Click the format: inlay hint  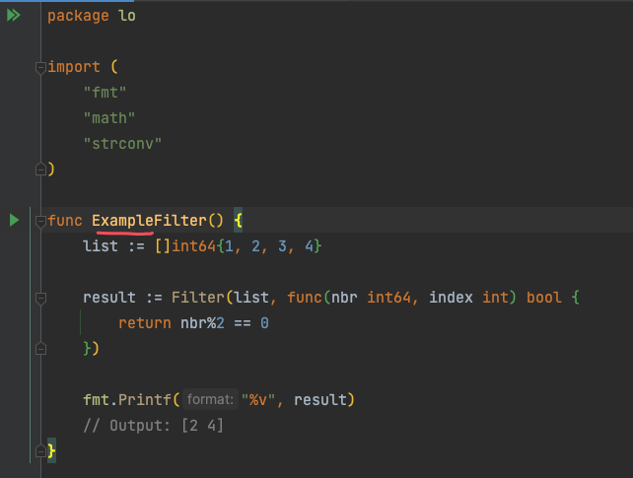[x=211, y=400]
